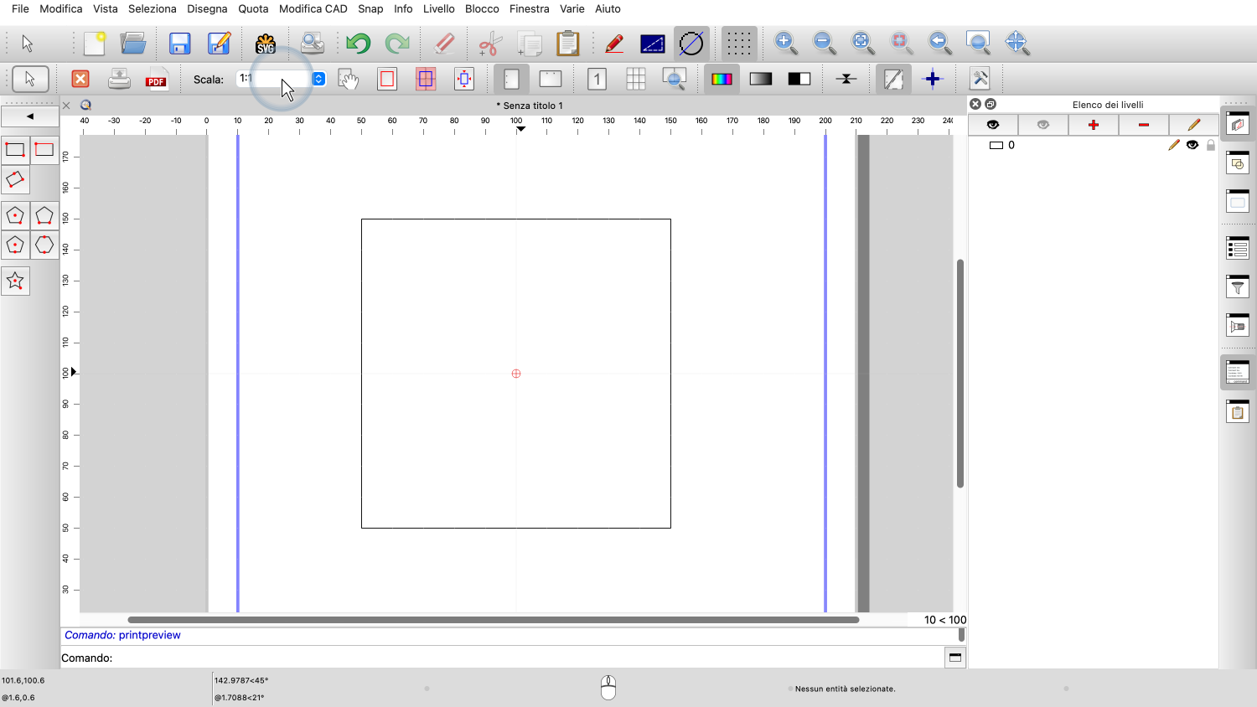This screenshot has width=1257, height=707.
Task: Open the Scala dropdown arrows
Action: [319, 79]
